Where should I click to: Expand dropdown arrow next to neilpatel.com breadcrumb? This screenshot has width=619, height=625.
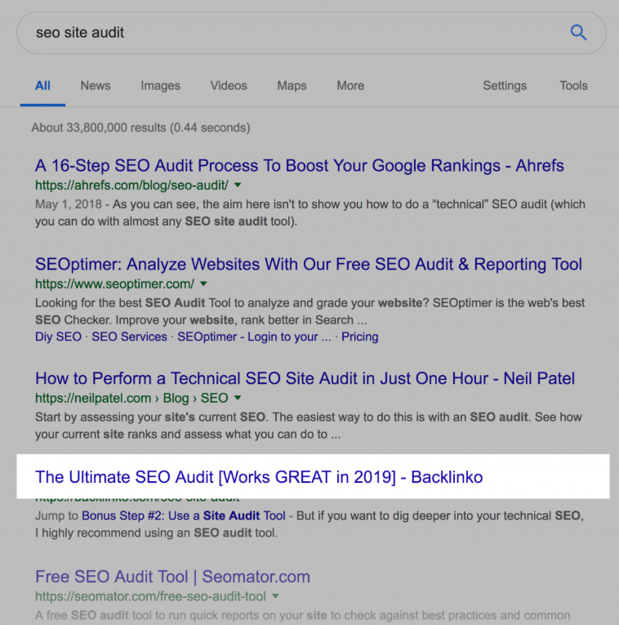[x=238, y=398]
